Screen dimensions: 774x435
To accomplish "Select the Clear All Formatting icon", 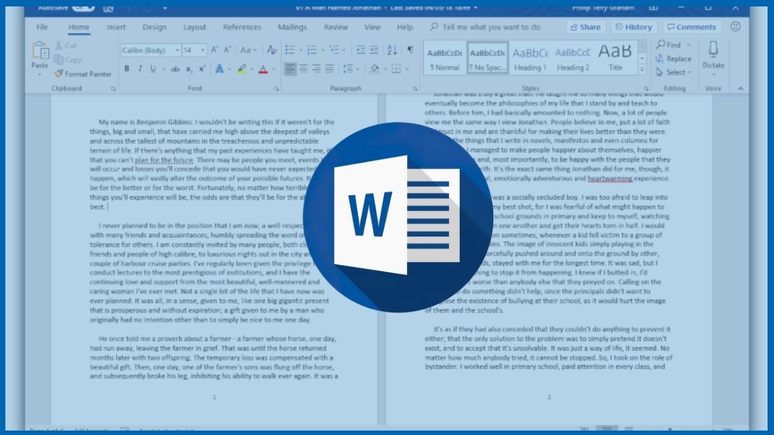I will click(x=270, y=50).
